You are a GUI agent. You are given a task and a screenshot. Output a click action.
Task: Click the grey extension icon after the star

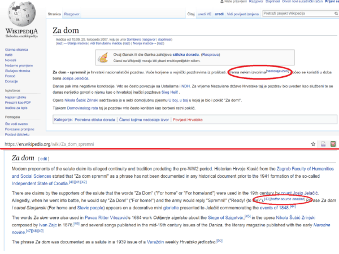point(323,144)
